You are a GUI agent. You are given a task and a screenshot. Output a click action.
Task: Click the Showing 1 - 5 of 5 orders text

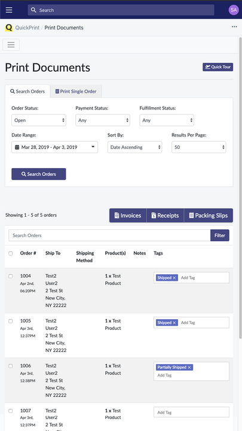click(x=31, y=215)
